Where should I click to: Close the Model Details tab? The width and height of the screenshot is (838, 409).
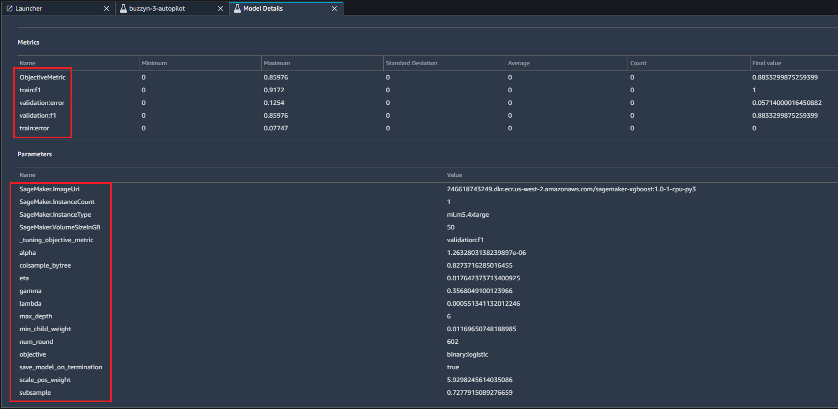pyautogui.click(x=334, y=8)
